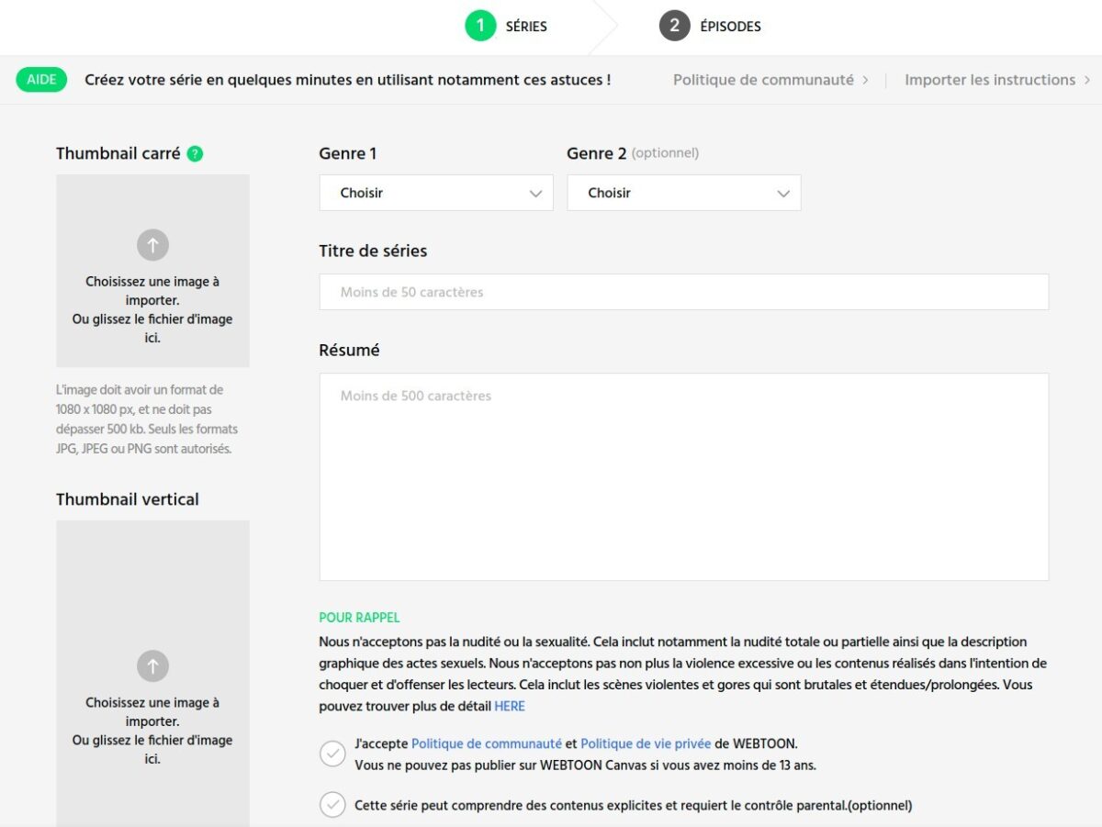Click upload arrow icon in Thumbnail vertical
Screen dimensions: 1102x827
[152, 665]
